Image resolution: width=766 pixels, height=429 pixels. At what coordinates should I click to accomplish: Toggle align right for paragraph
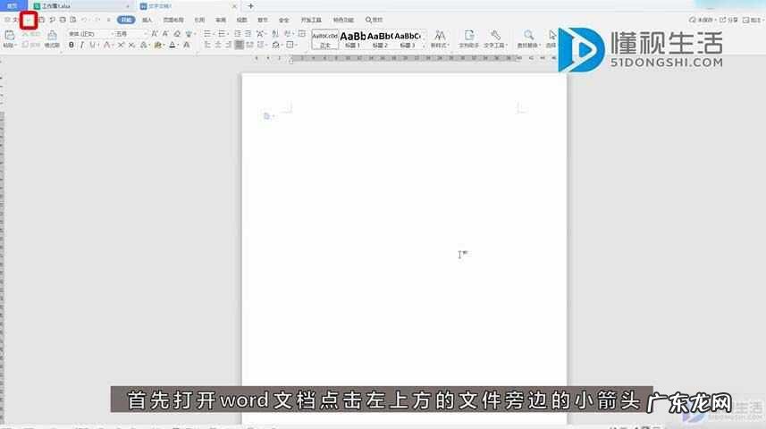pos(229,45)
